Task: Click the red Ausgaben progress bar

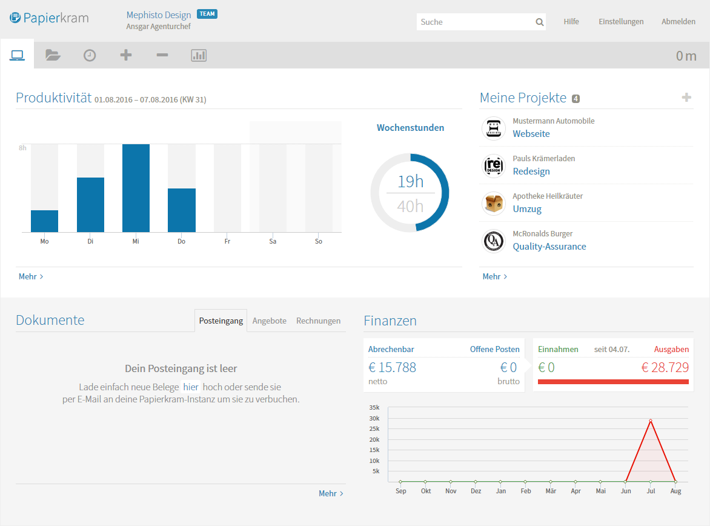Action: click(613, 382)
